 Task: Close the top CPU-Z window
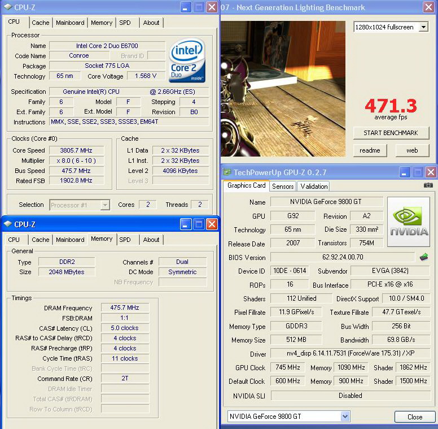click(x=212, y=7)
